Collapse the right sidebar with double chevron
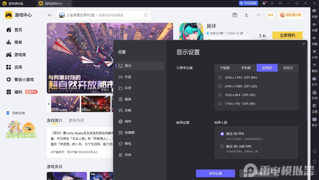The width and height of the screenshot is (319, 180). (x=314, y=3)
